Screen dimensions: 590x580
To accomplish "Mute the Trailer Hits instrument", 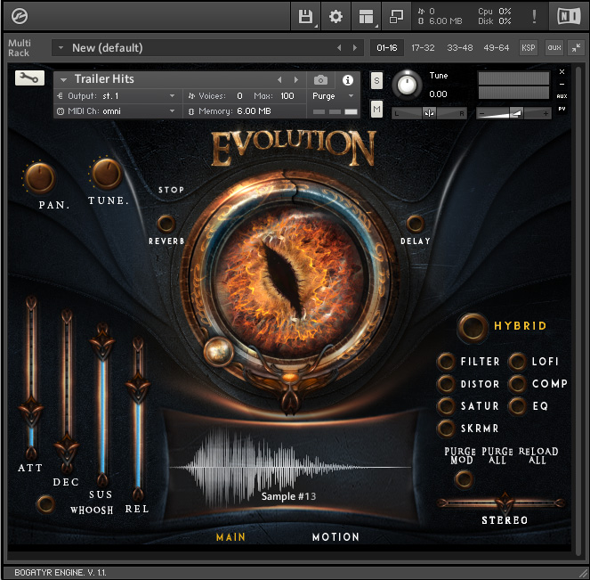I will coord(376,110).
